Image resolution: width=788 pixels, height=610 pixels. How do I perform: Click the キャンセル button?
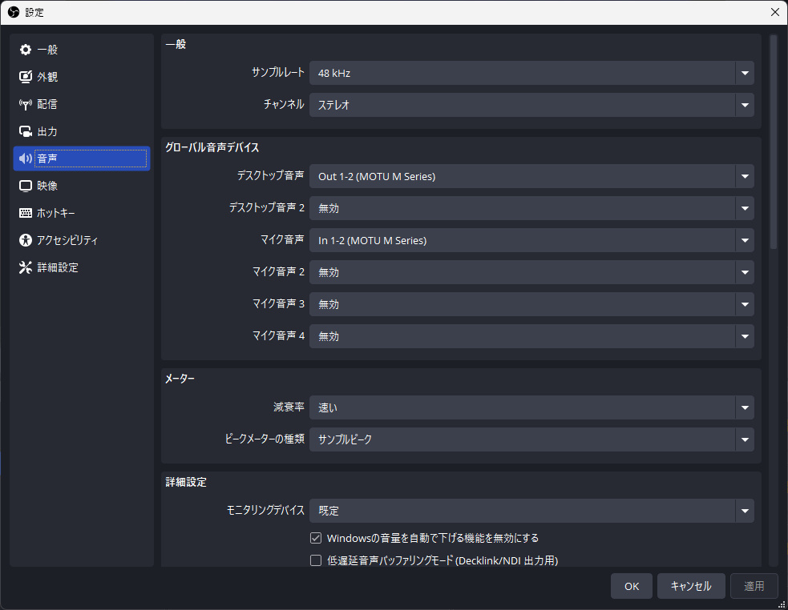pos(690,586)
